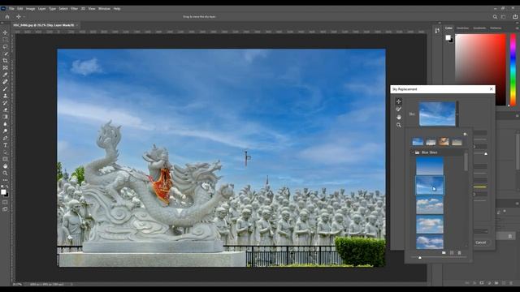The image size is (520, 292).
Task: Open the Select menu
Action: pos(63,9)
